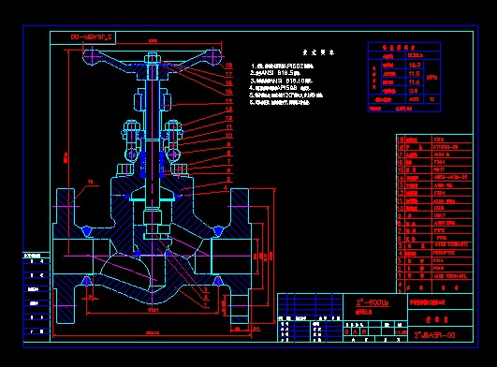The width and height of the screenshot is (497, 367).
Task: Select row 17 number in the parts list
Action: 401,154
